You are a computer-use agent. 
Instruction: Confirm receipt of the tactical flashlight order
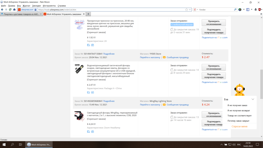click(x=214, y=76)
